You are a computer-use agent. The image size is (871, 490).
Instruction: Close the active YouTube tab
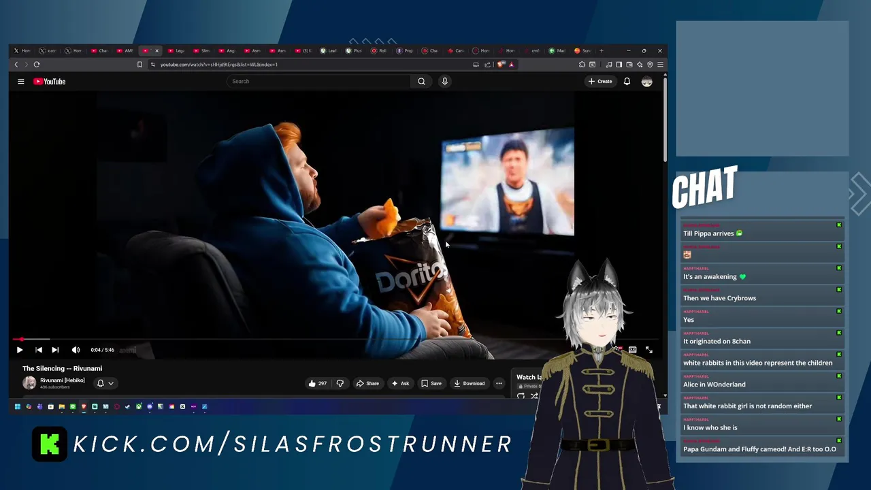click(157, 50)
